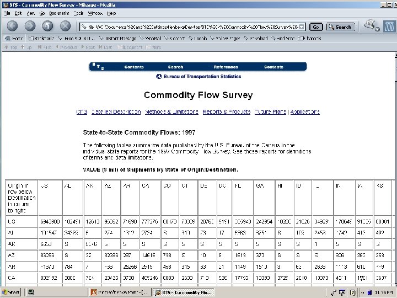397x298 pixels.
Task: Click the Mozilla throbber logo
Action: point(389,26)
